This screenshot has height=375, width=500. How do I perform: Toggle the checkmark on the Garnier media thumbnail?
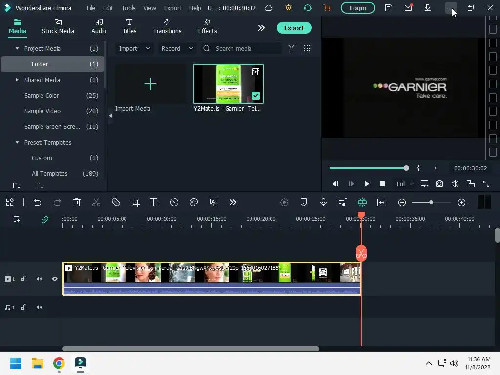(256, 96)
